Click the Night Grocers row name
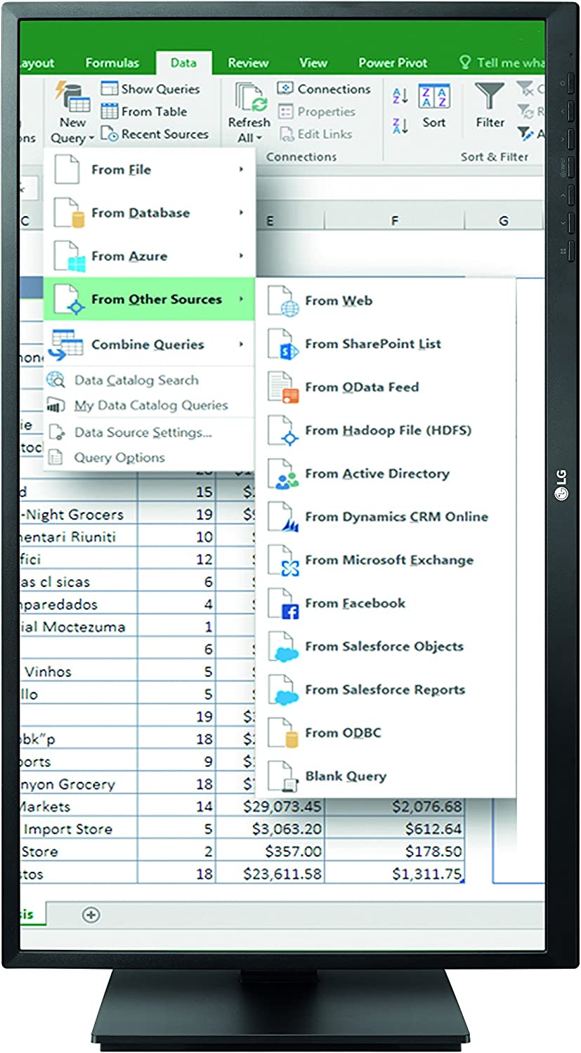Viewport: 581px width, 1053px height. (72, 515)
